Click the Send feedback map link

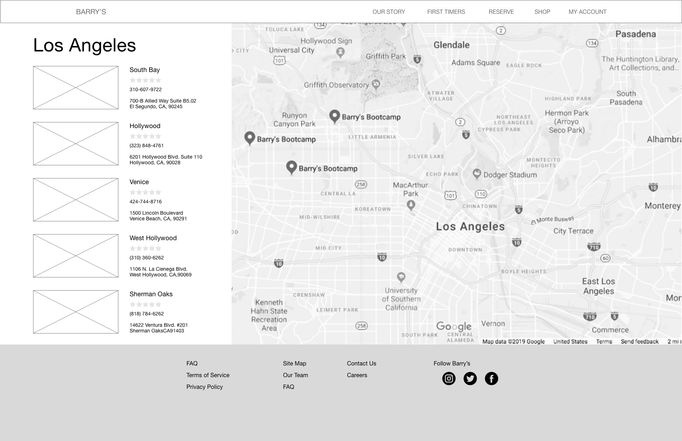coord(639,341)
